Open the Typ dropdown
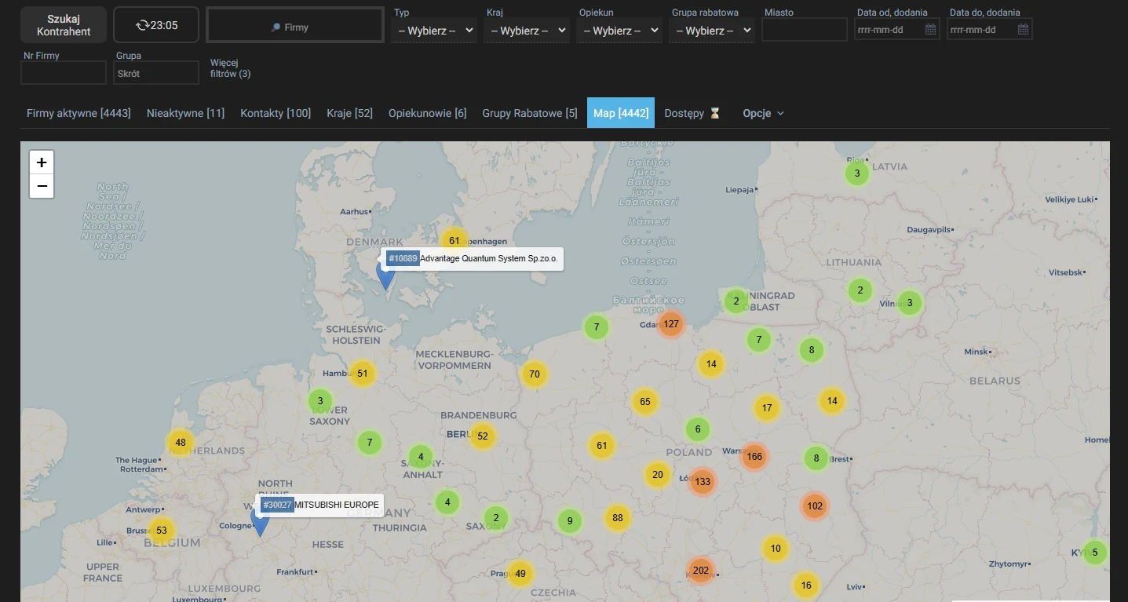This screenshot has width=1128, height=602. click(435, 31)
